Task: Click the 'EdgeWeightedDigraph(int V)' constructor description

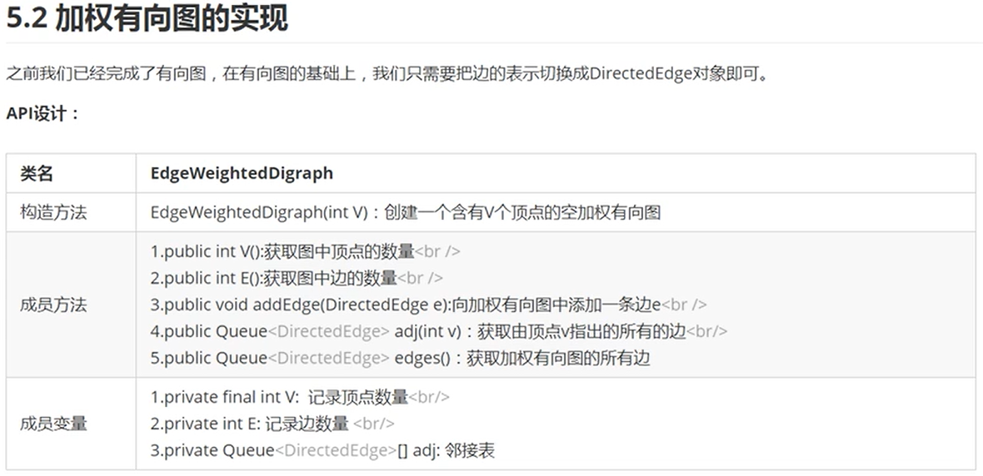Action: [406, 212]
